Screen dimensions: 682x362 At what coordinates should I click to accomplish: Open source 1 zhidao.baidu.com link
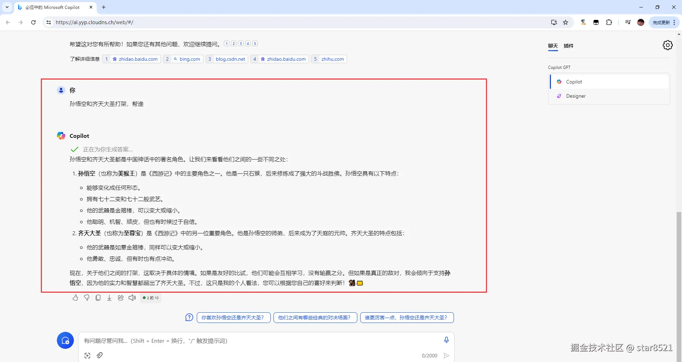click(x=131, y=59)
